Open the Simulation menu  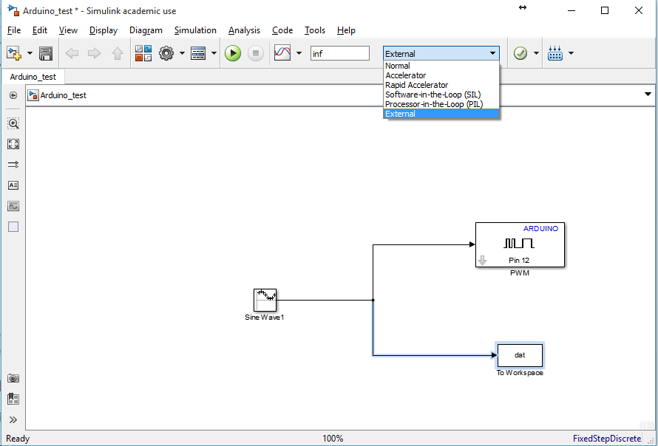195,30
